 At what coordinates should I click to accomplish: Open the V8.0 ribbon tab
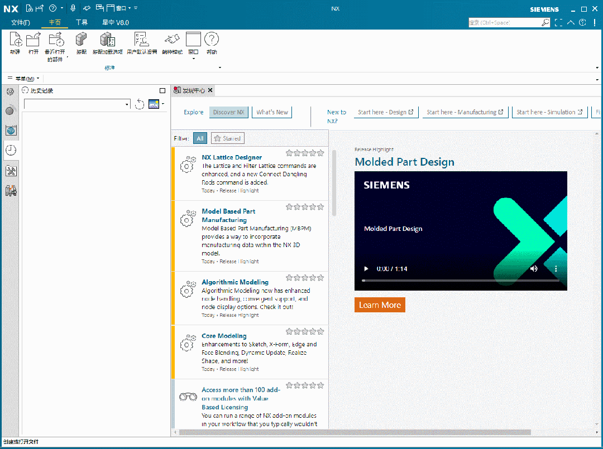pyautogui.click(x=116, y=23)
